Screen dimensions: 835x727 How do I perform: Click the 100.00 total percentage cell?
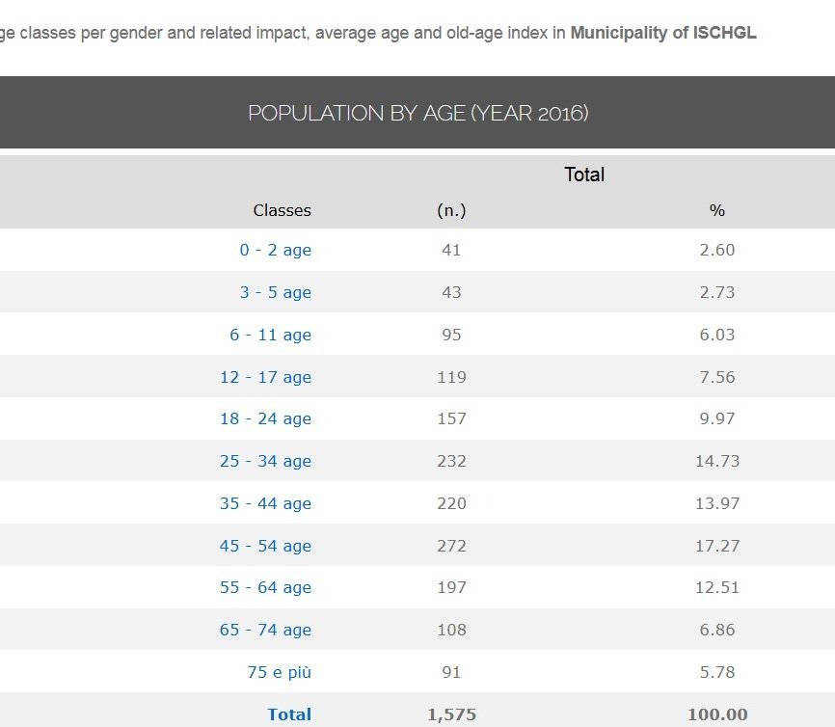pos(716,714)
